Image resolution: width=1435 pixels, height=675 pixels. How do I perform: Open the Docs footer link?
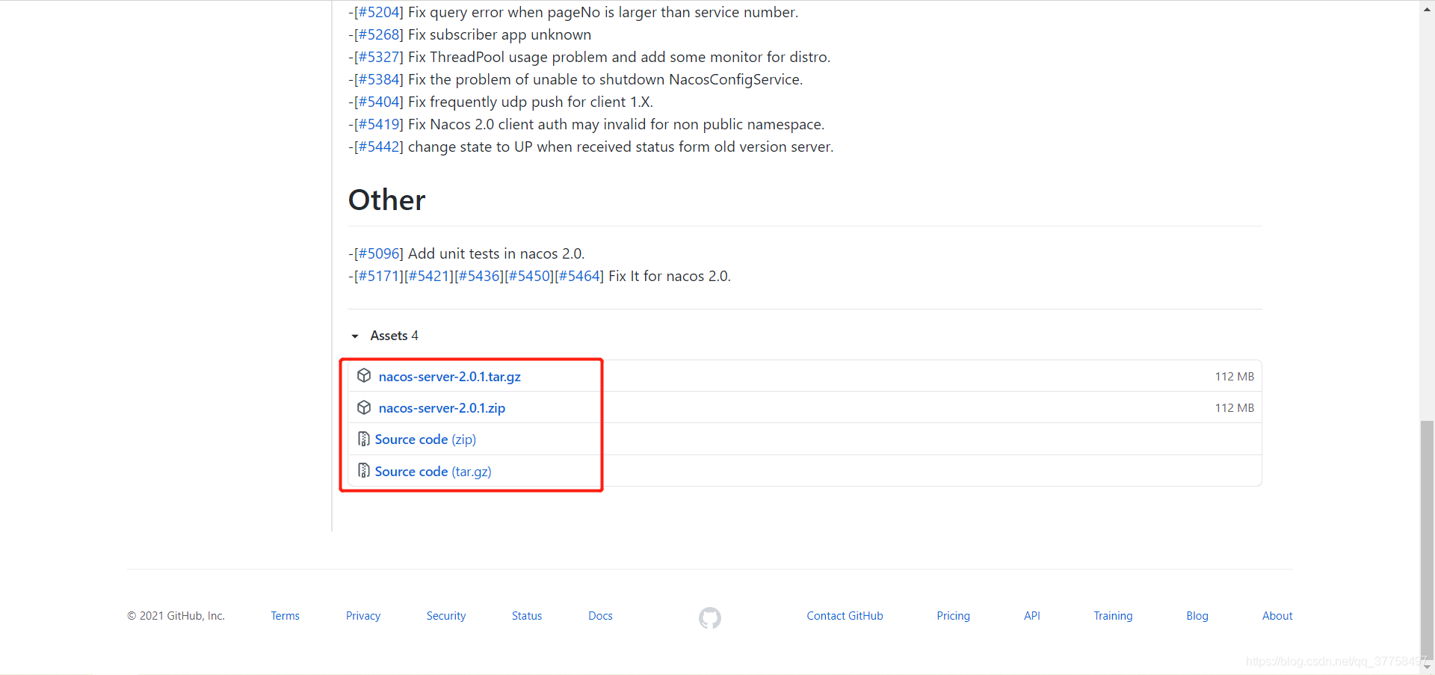click(600, 616)
